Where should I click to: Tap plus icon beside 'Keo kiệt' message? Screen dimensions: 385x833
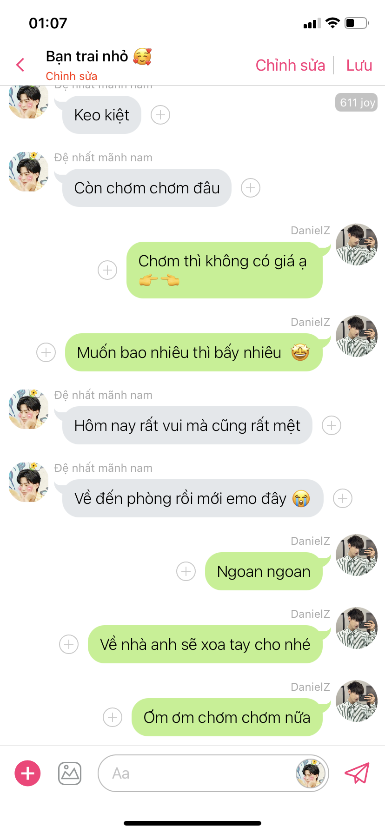(160, 115)
